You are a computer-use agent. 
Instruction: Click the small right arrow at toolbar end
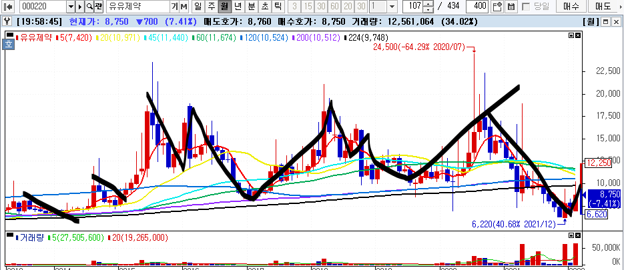pyautogui.click(x=621, y=7)
